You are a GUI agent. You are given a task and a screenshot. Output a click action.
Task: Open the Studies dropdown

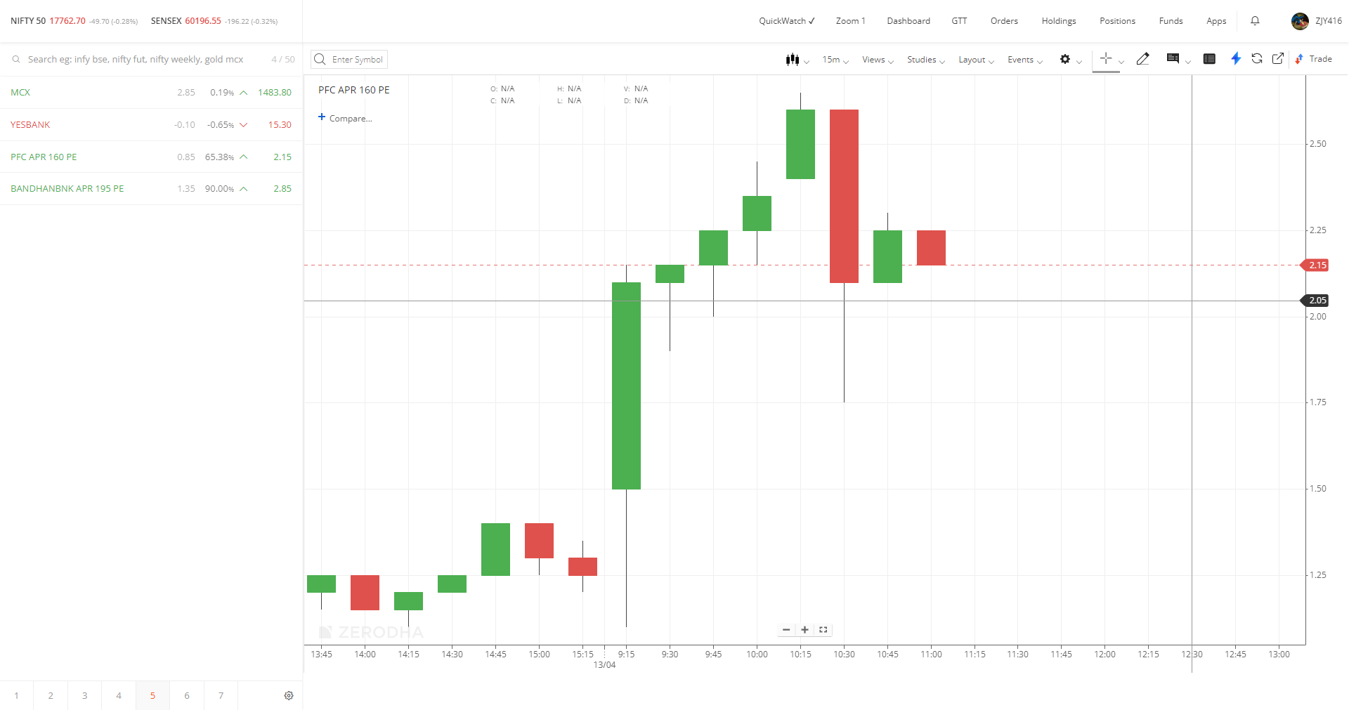pyautogui.click(x=926, y=60)
